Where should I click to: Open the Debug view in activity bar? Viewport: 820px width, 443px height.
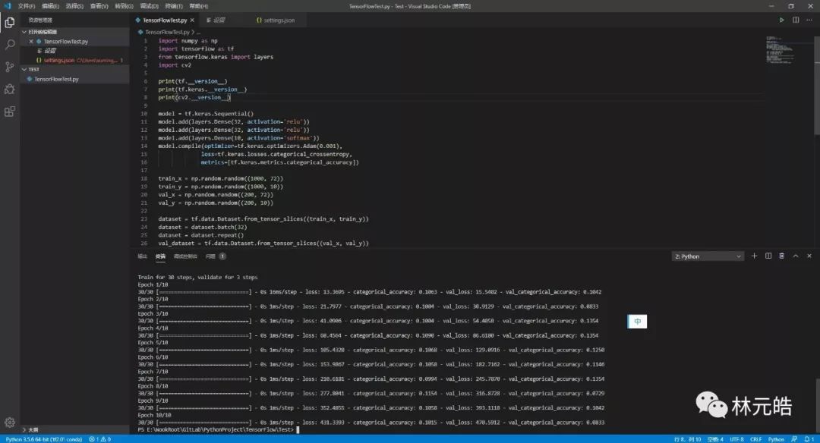point(9,90)
